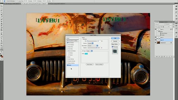This screenshot has width=178, height=100.
Task: Select the Rectangular Marquee tool
Action: pyautogui.click(x=2, y=8)
